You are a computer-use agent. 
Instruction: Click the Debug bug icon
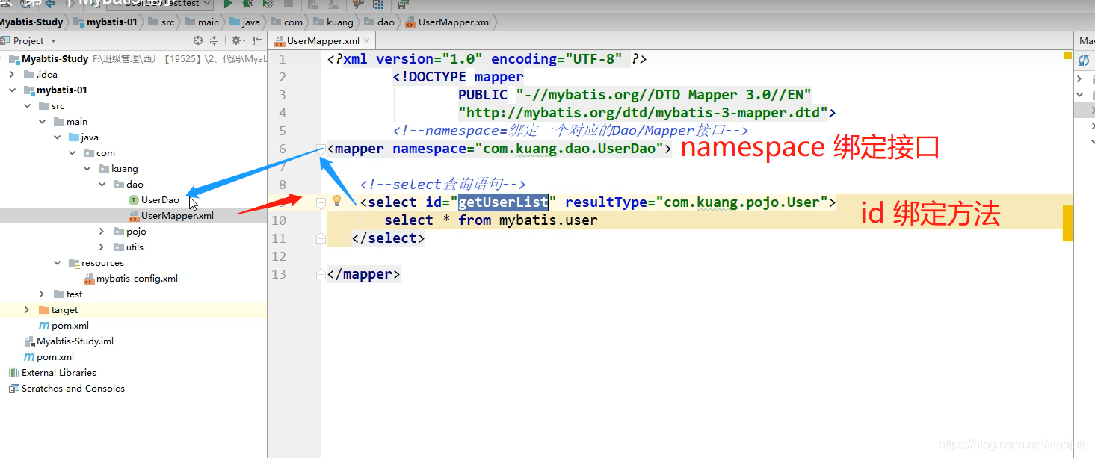tap(247, 4)
